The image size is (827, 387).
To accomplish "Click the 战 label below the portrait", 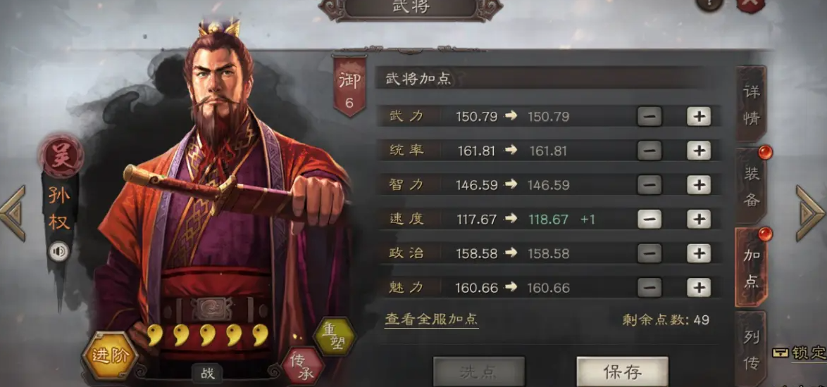I will click(207, 374).
